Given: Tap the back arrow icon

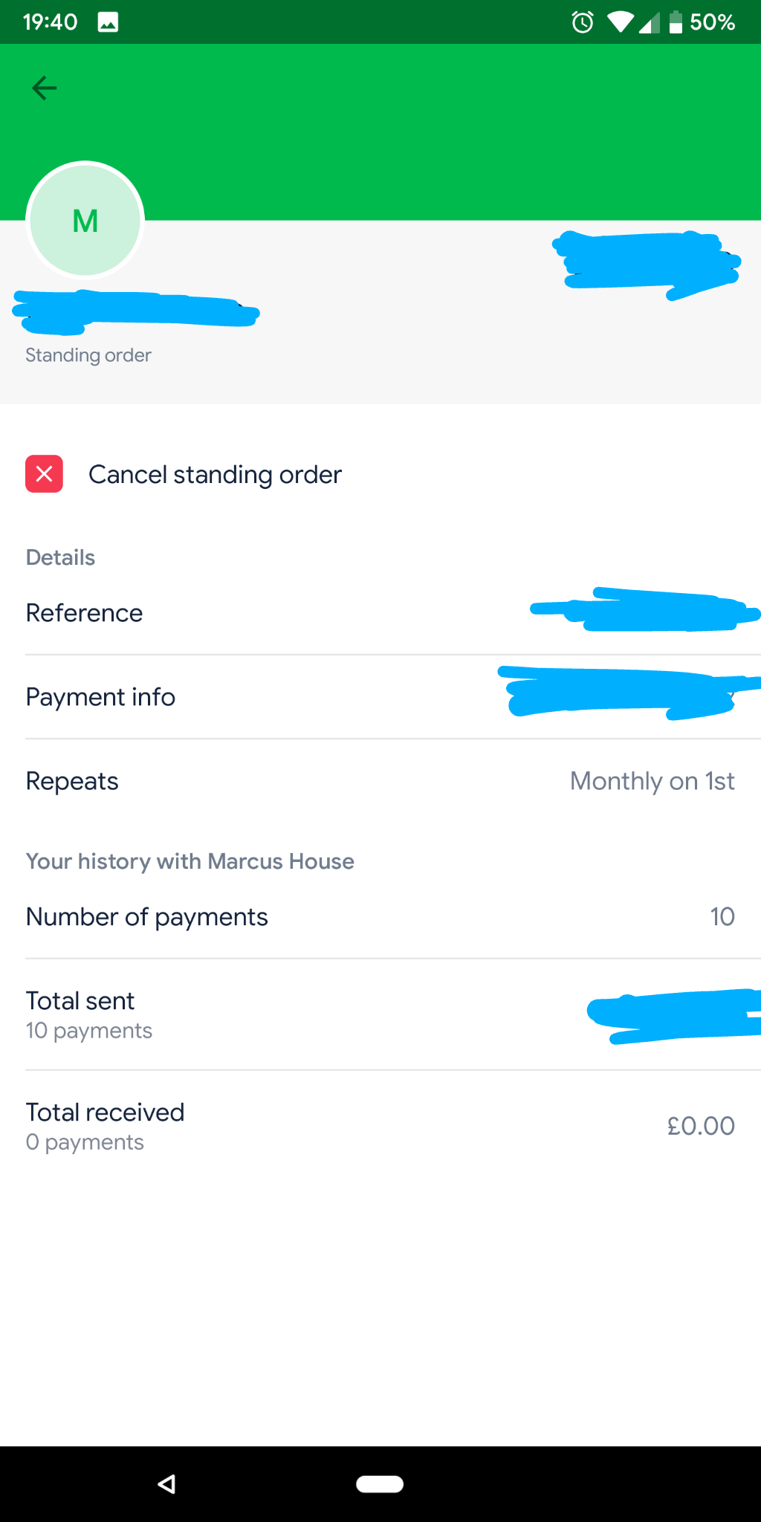Looking at the screenshot, I should pos(44,88).
